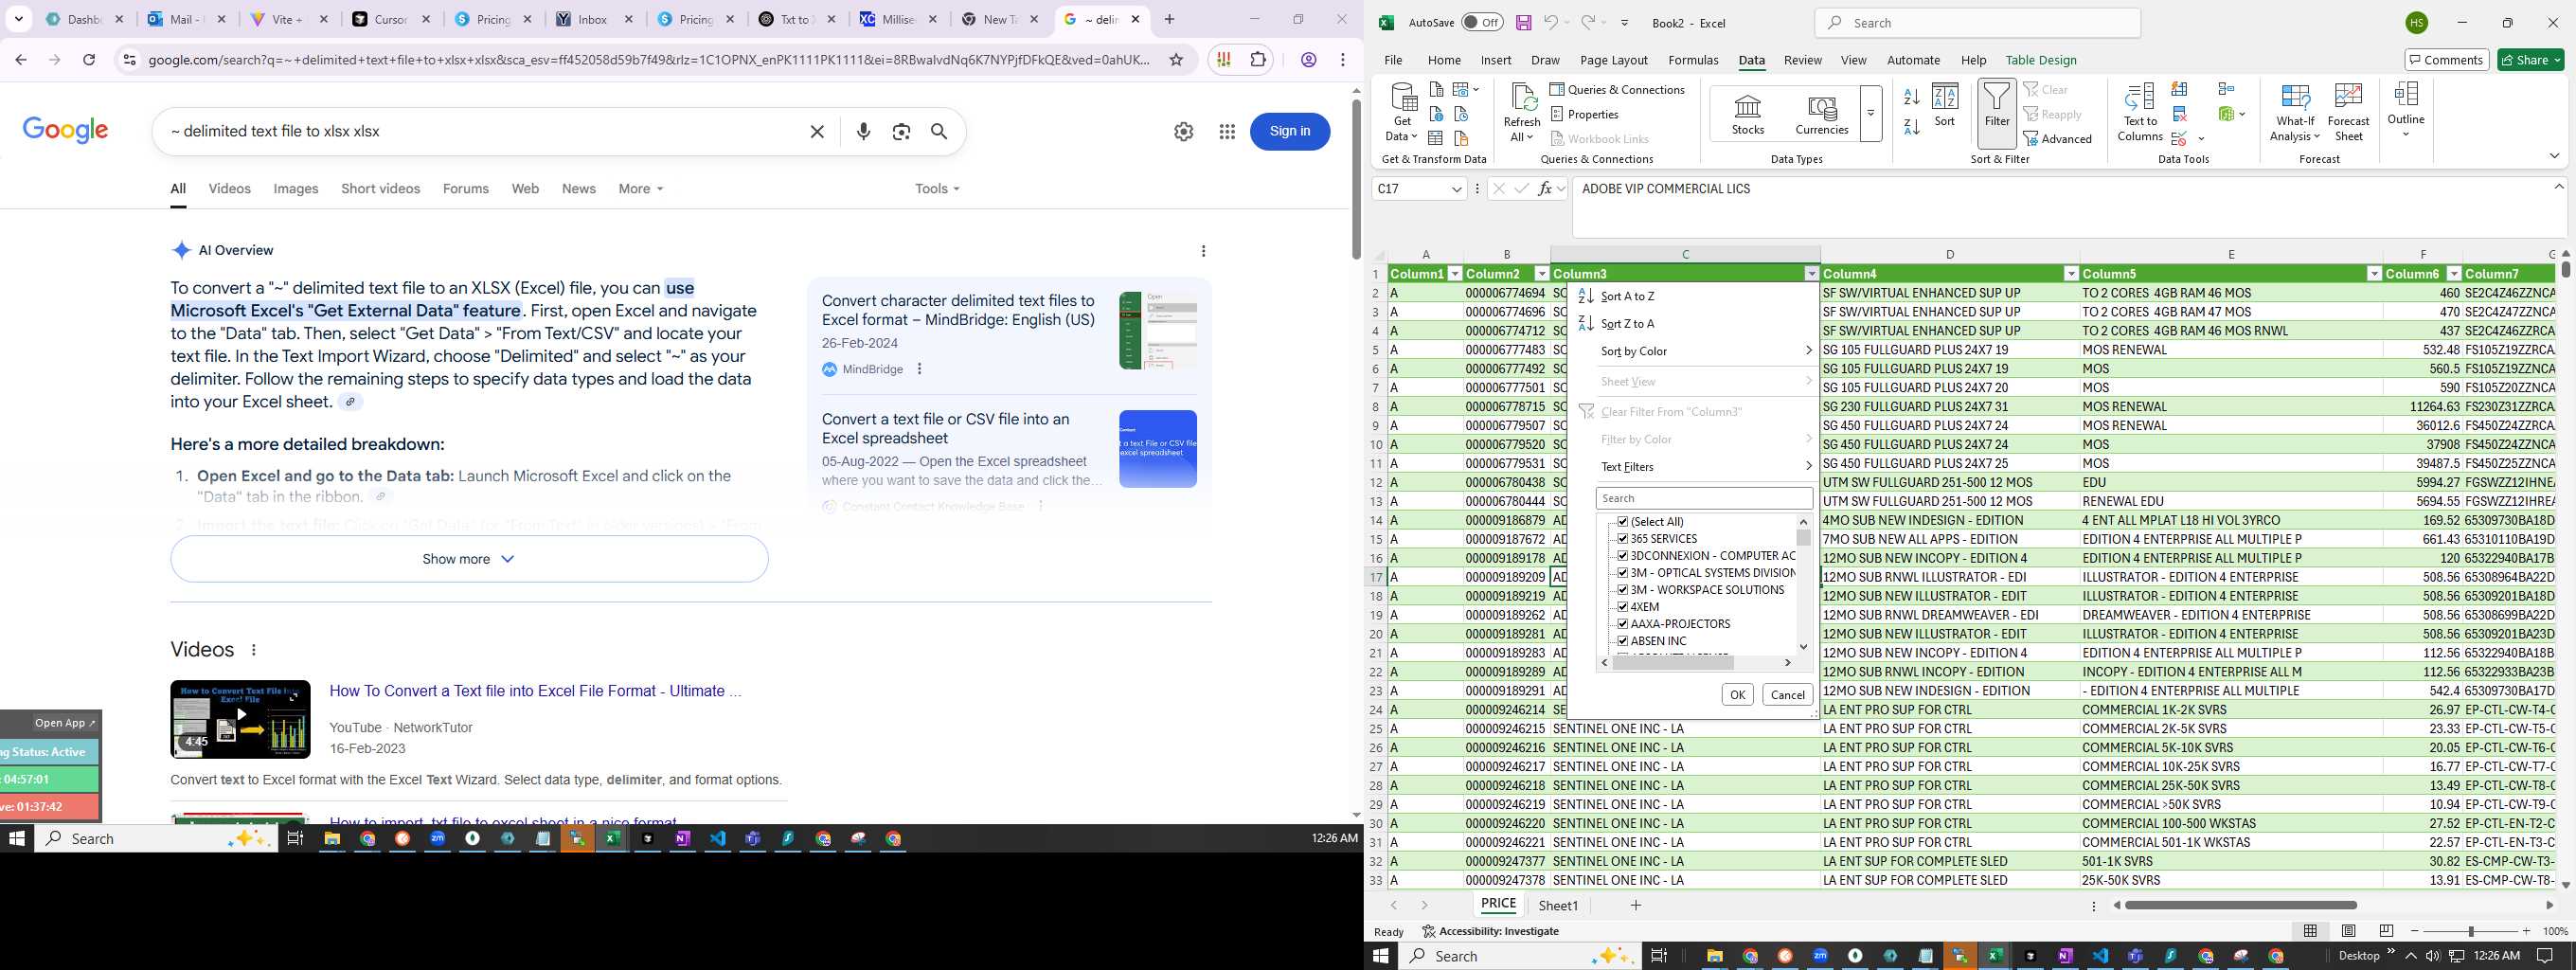Bookmark this page with star icon
The image size is (2576, 970).
click(x=1177, y=60)
